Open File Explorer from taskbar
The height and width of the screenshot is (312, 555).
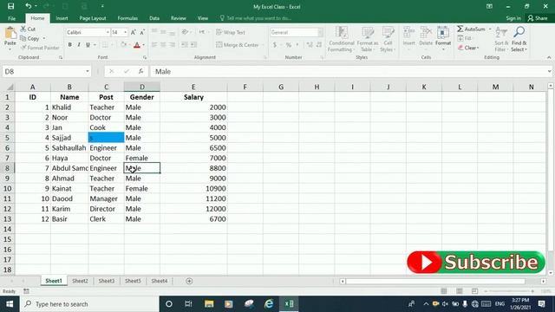point(209,304)
